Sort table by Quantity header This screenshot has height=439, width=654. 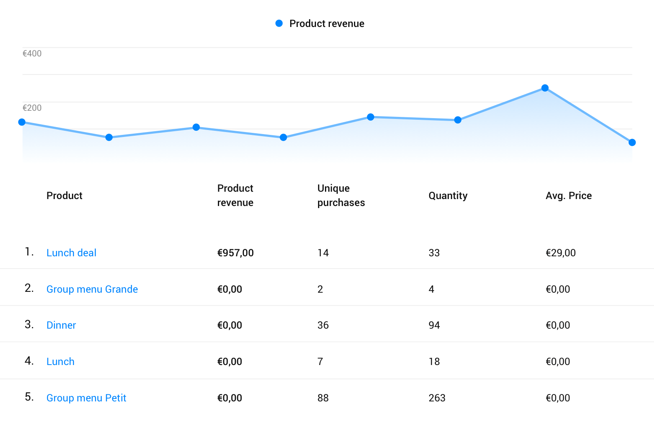coord(448,196)
